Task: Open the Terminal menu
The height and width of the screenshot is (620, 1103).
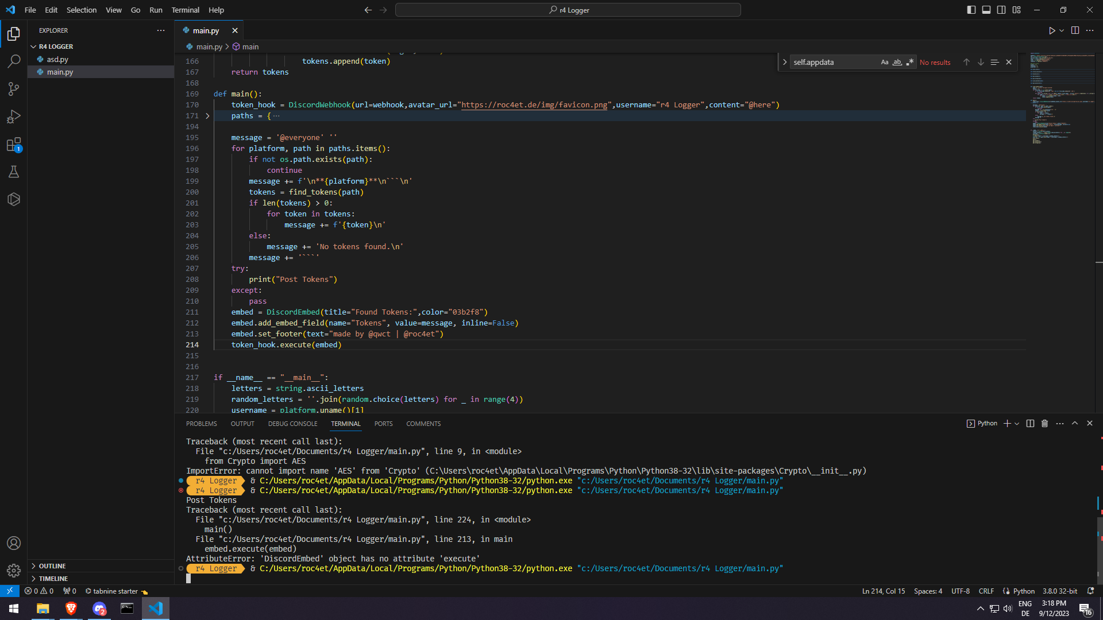Action: (x=185, y=10)
